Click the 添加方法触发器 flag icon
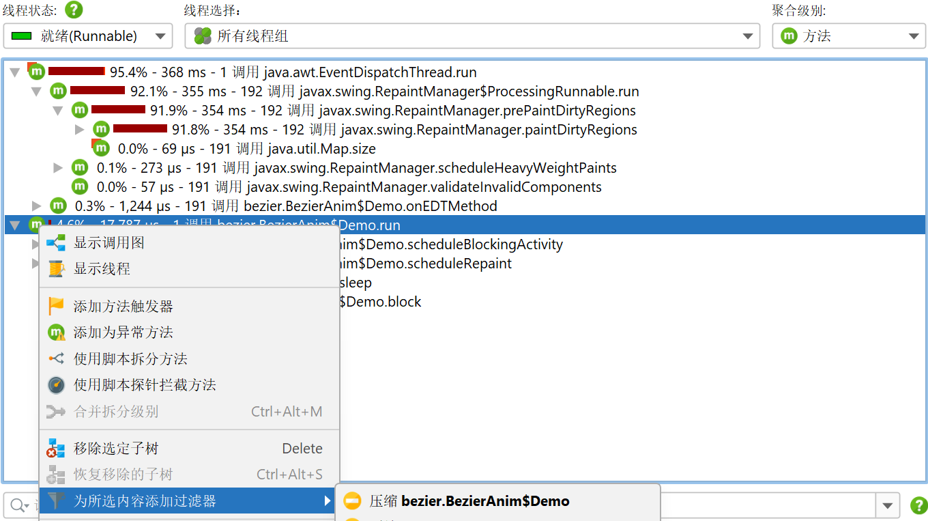 (x=56, y=307)
